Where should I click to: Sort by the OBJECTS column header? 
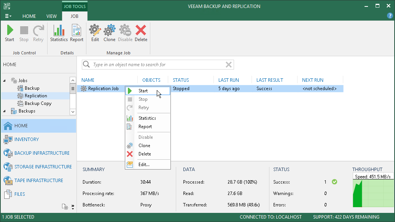151,80
